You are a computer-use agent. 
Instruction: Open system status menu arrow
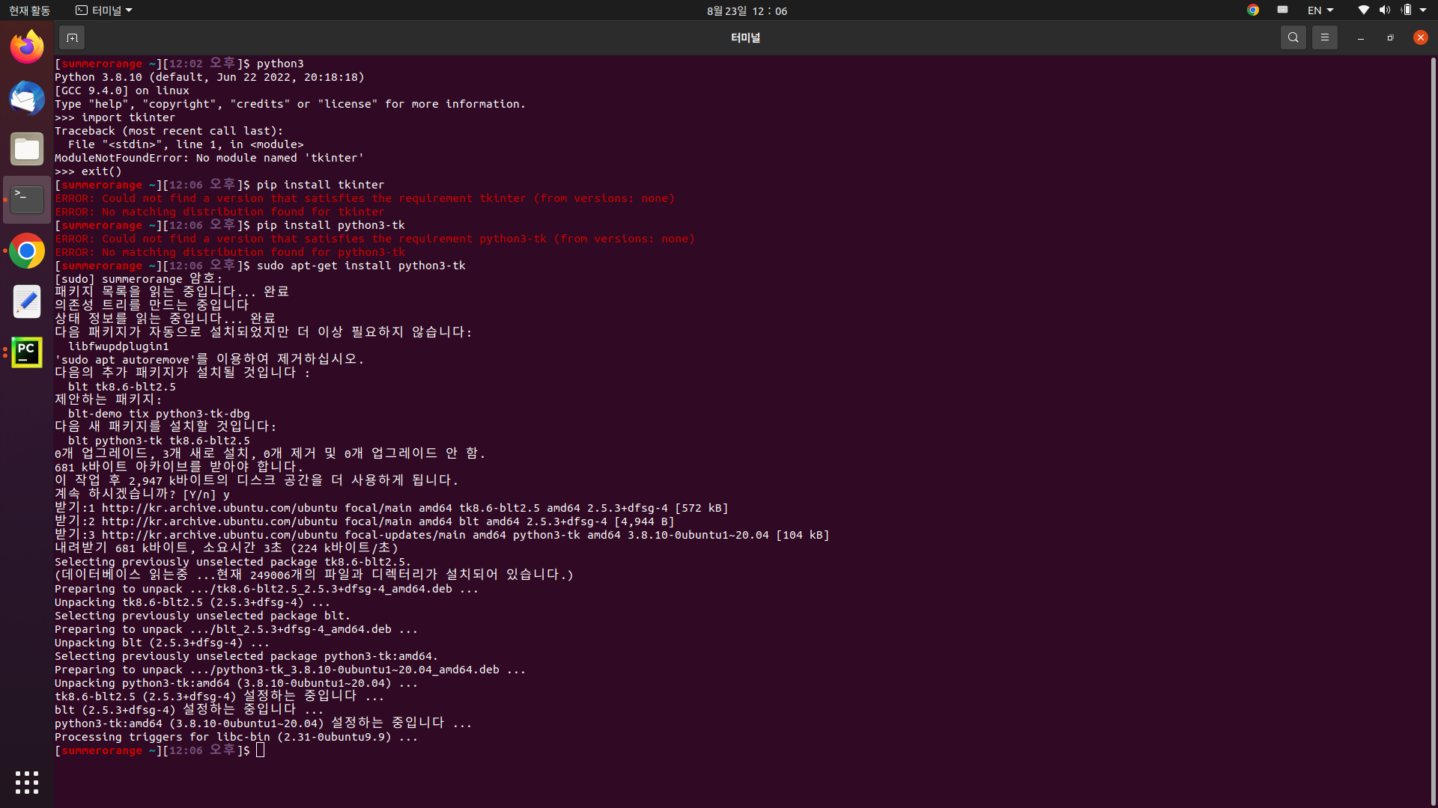pyautogui.click(x=1423, y=10)
